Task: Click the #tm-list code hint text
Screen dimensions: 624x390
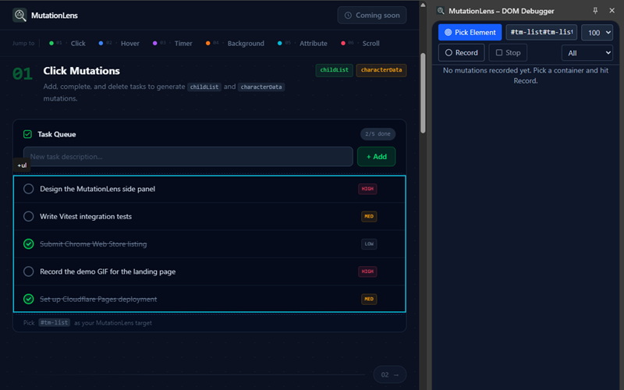Action: (x=55, y=322)
